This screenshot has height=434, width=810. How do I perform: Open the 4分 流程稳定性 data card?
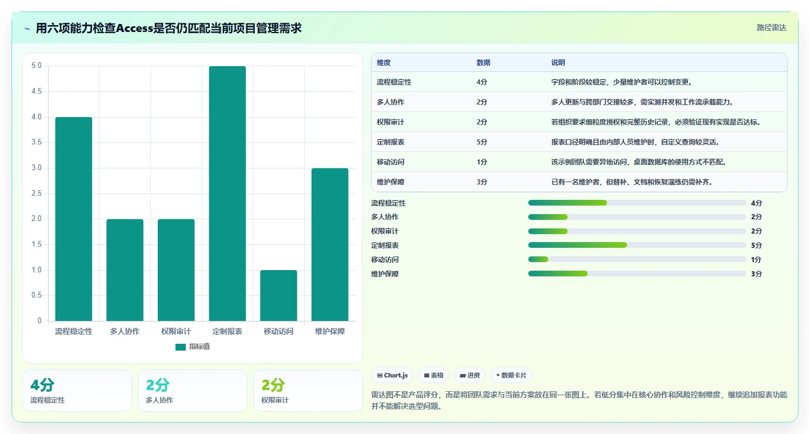click(x=77, y=391)
